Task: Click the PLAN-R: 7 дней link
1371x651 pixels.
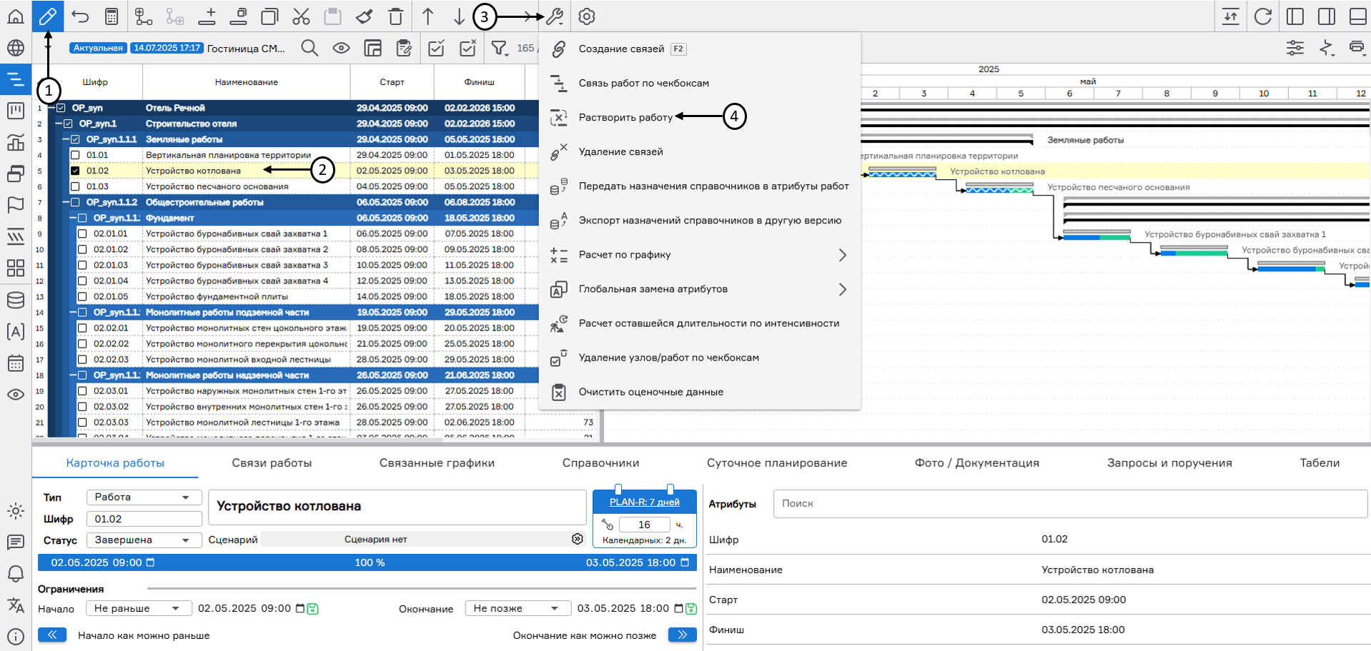Action: (644, 503)
